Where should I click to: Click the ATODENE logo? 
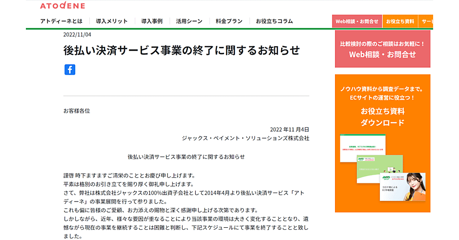coord(63,5)
